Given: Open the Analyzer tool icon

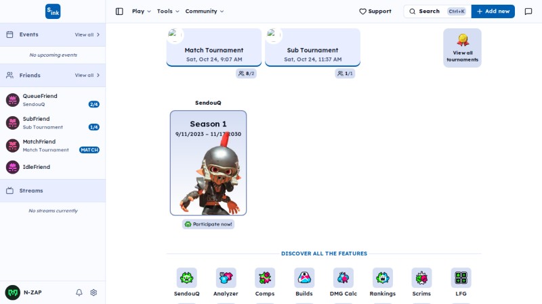Looking at the screenshot, I should [226, 278].
